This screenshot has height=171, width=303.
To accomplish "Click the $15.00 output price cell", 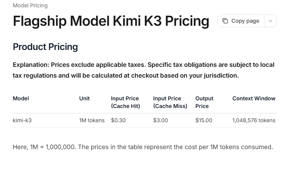I will pyautogui.click(x=204, y=120).
